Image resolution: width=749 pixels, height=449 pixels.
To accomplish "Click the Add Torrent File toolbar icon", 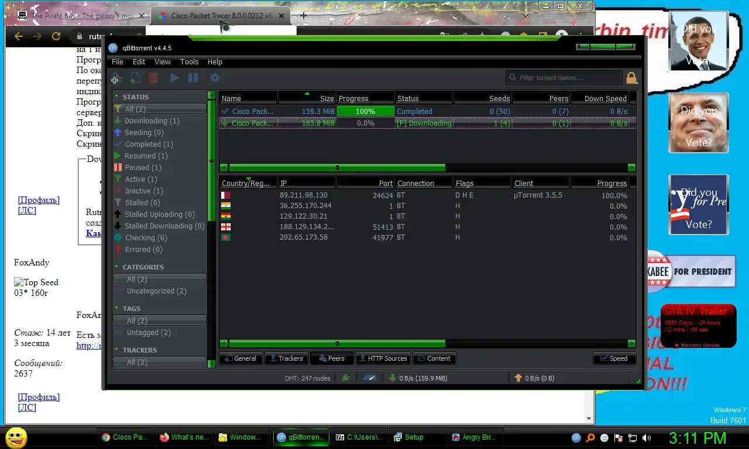I will click(135, 78).
